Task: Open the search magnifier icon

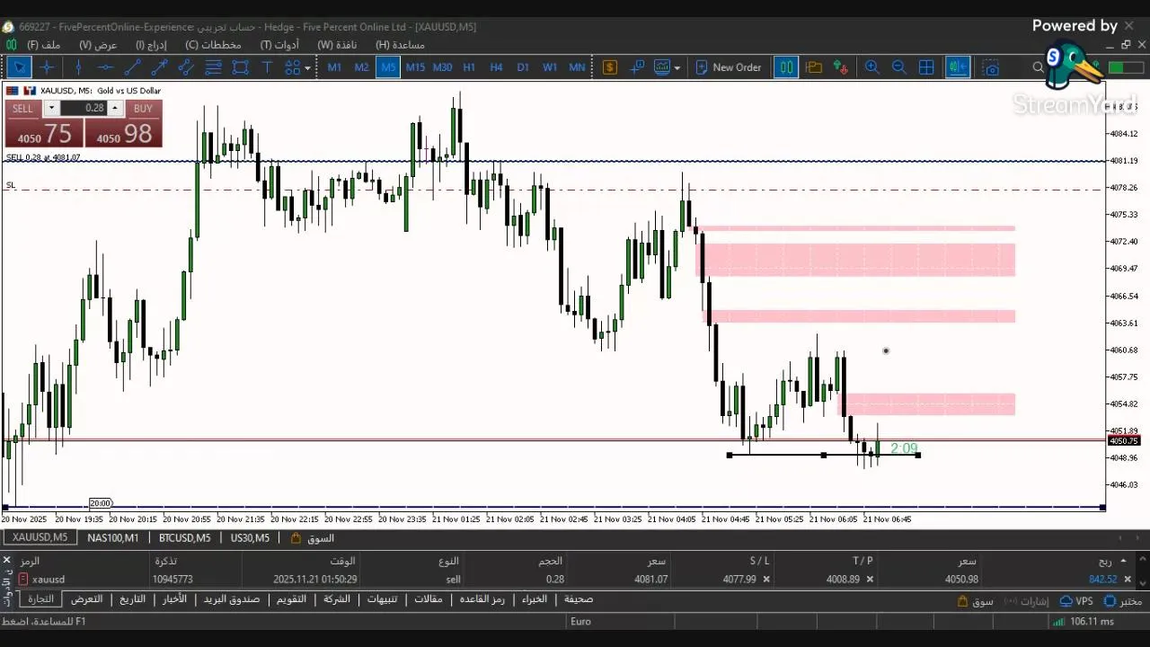Action: pos(1039,67)
